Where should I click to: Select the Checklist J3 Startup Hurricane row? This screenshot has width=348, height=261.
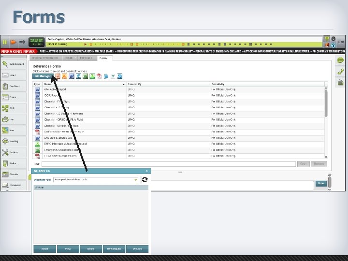[x=178, y=114]
